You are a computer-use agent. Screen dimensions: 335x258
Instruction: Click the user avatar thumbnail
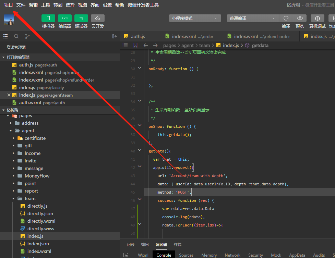coord(9,20)
